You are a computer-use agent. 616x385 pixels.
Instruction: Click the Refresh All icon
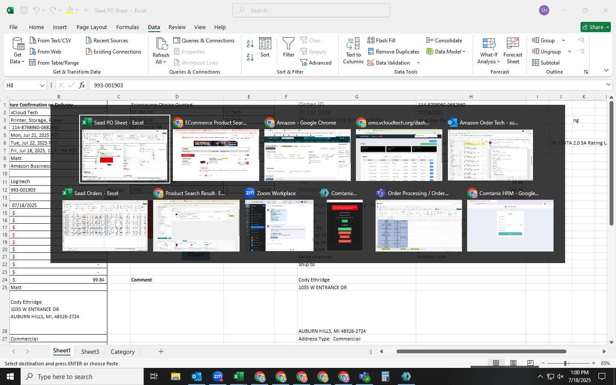point(161,44)
